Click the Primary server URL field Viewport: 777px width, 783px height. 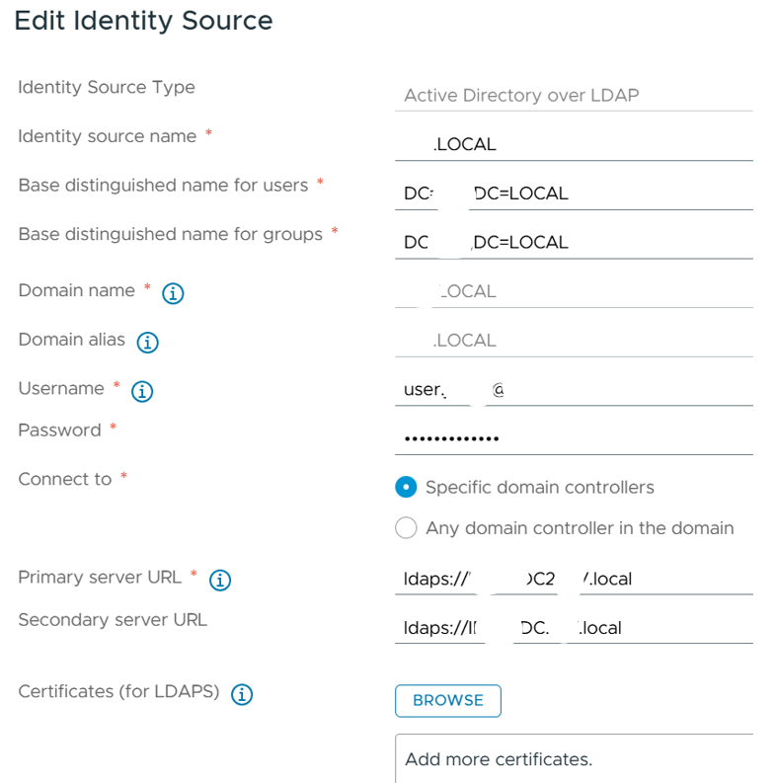tap(573, 579)
